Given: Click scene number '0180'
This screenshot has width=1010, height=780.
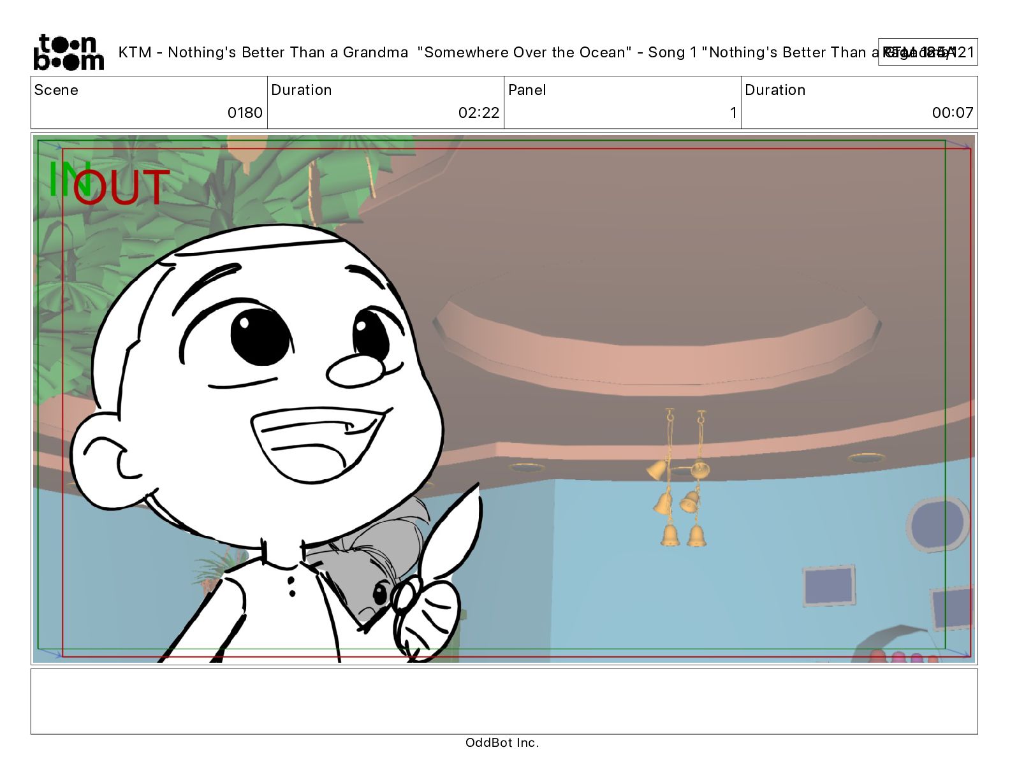Looking at the screenshot, I should tap(245, 113).
